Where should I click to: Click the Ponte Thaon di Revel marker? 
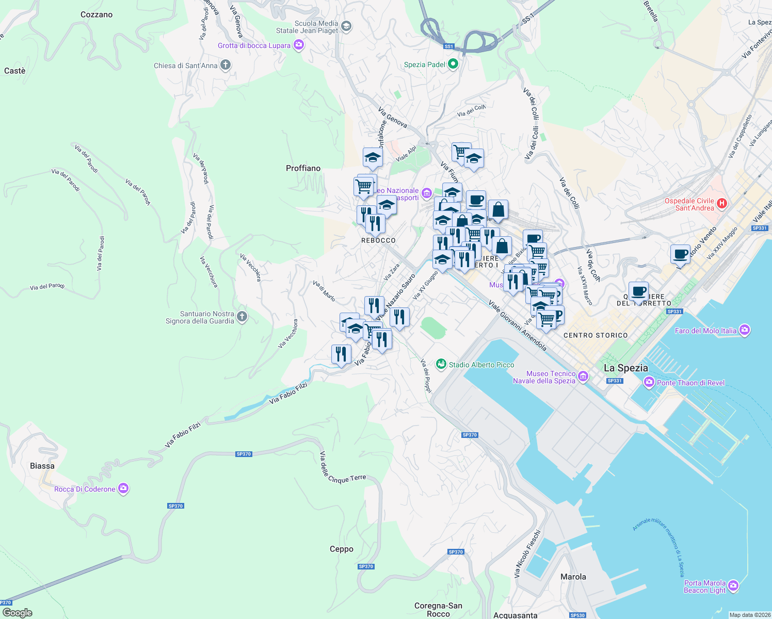(x=648, y=383)
